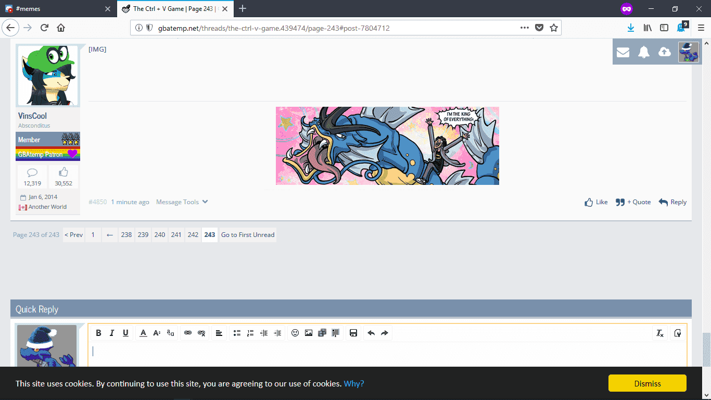Like post #4850
The image size is (711, 400).
click(596, 202)
